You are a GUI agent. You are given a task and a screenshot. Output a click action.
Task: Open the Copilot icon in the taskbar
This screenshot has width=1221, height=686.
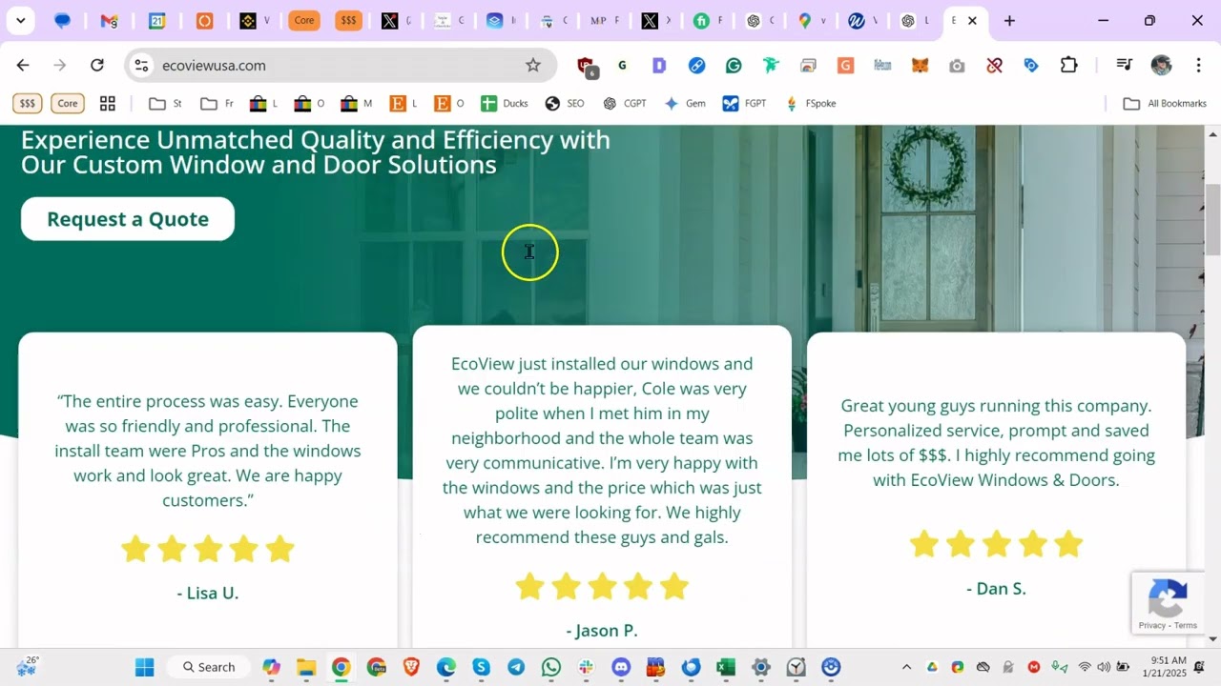tap(271, 667)
